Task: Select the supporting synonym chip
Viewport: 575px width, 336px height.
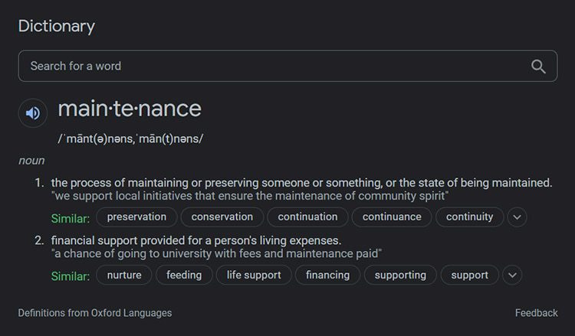Action: point(400,275)
